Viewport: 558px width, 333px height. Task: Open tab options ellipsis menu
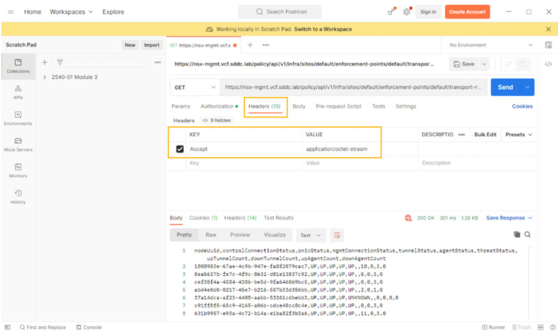[x=266, y=45]
